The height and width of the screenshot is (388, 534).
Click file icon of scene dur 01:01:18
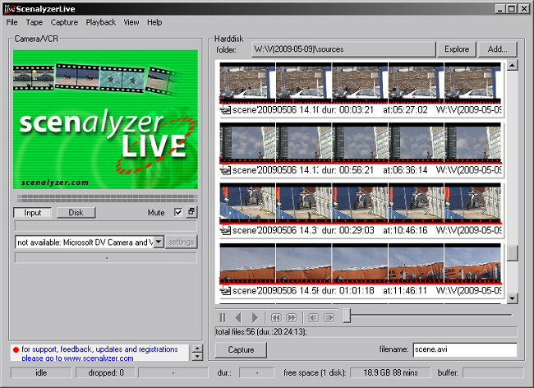(225, 290)
